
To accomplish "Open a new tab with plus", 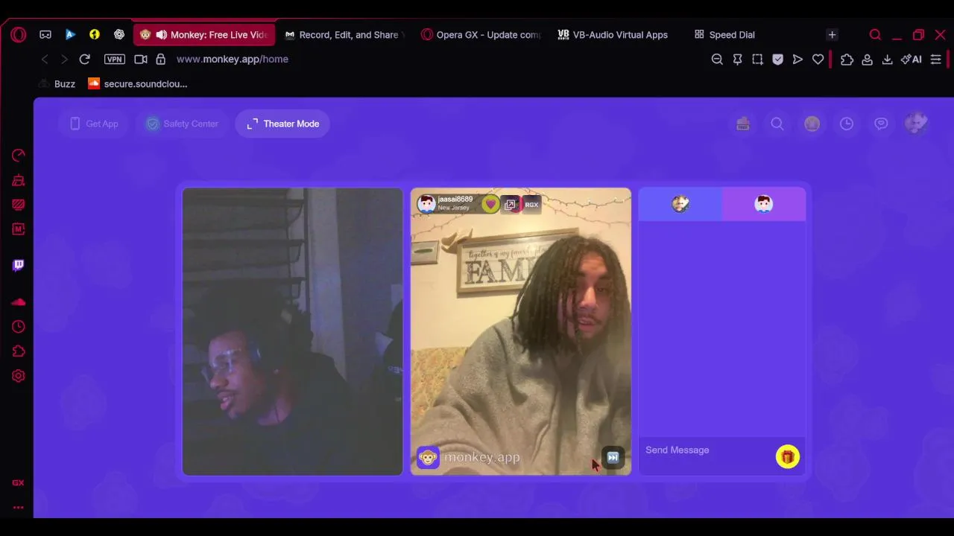I will pyautogui.click(x=832, y=34).
